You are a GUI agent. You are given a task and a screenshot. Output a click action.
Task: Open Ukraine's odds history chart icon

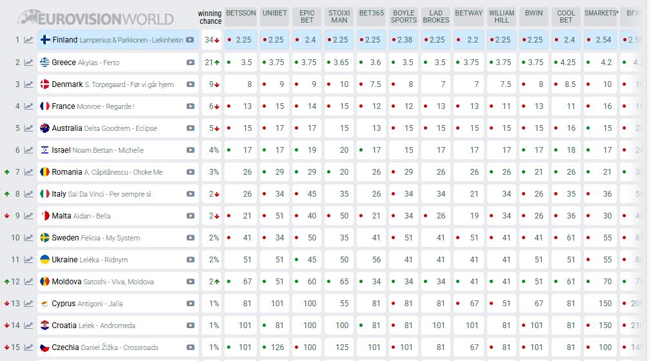pos(28,260)
